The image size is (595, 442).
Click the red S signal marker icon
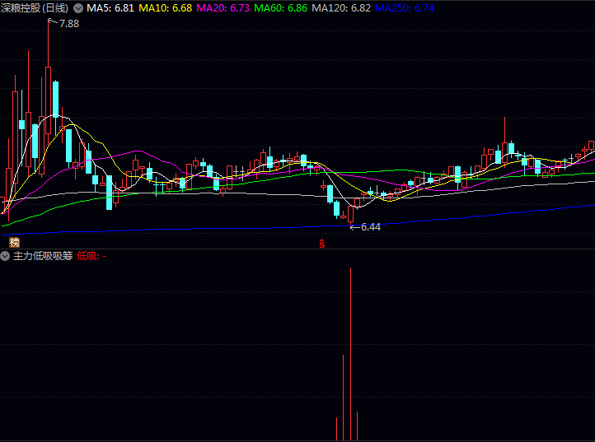click(x=322, y=244)
